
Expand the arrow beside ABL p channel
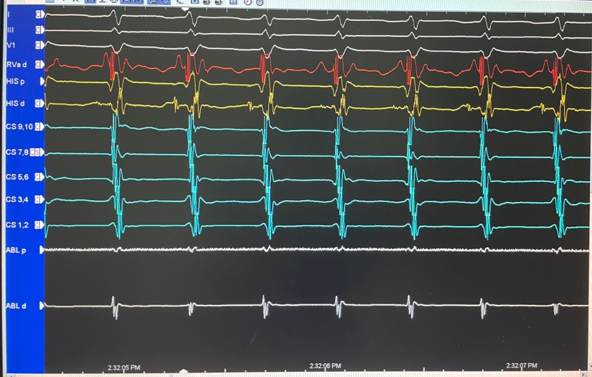click(42, 250)
